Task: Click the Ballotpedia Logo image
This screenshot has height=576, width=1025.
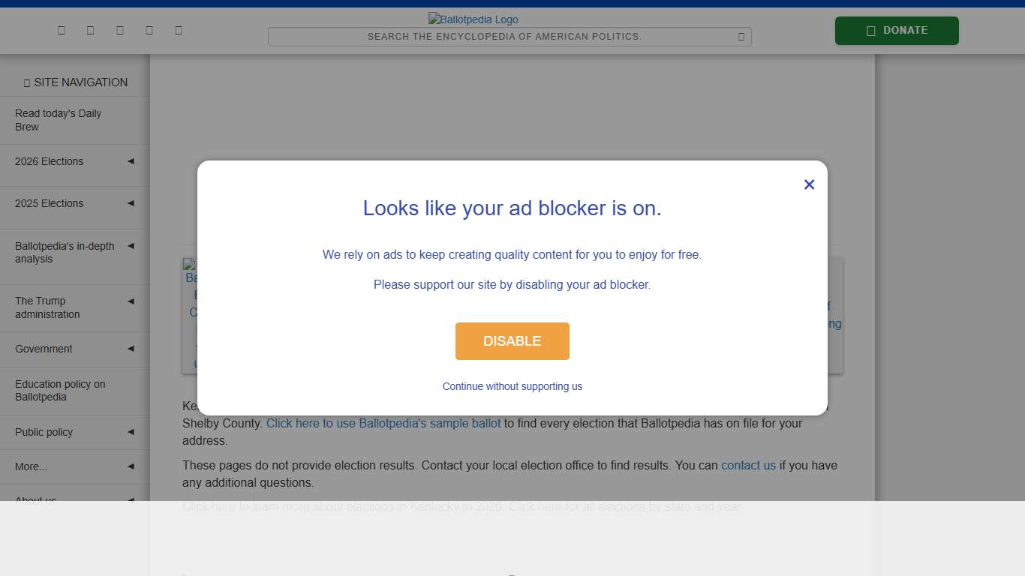Action: click(x=473, y=19)
